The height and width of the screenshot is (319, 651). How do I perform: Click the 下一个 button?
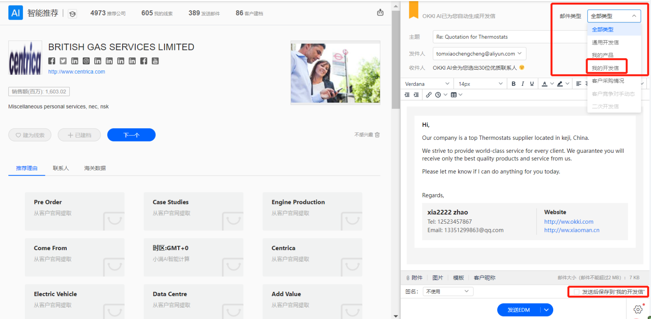(x=131, y=135)
